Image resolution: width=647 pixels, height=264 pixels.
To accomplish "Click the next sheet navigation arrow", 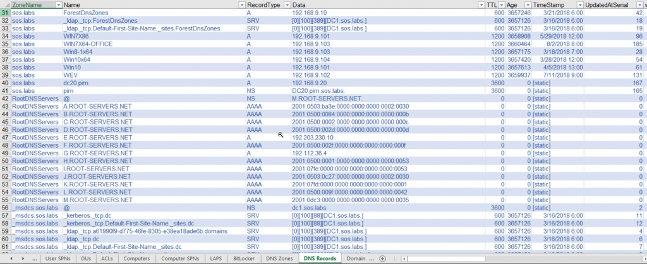I will [x=23, y=259].
